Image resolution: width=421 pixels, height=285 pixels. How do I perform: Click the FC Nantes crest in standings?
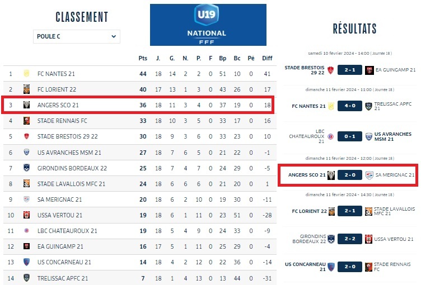[x=26, y=74]
